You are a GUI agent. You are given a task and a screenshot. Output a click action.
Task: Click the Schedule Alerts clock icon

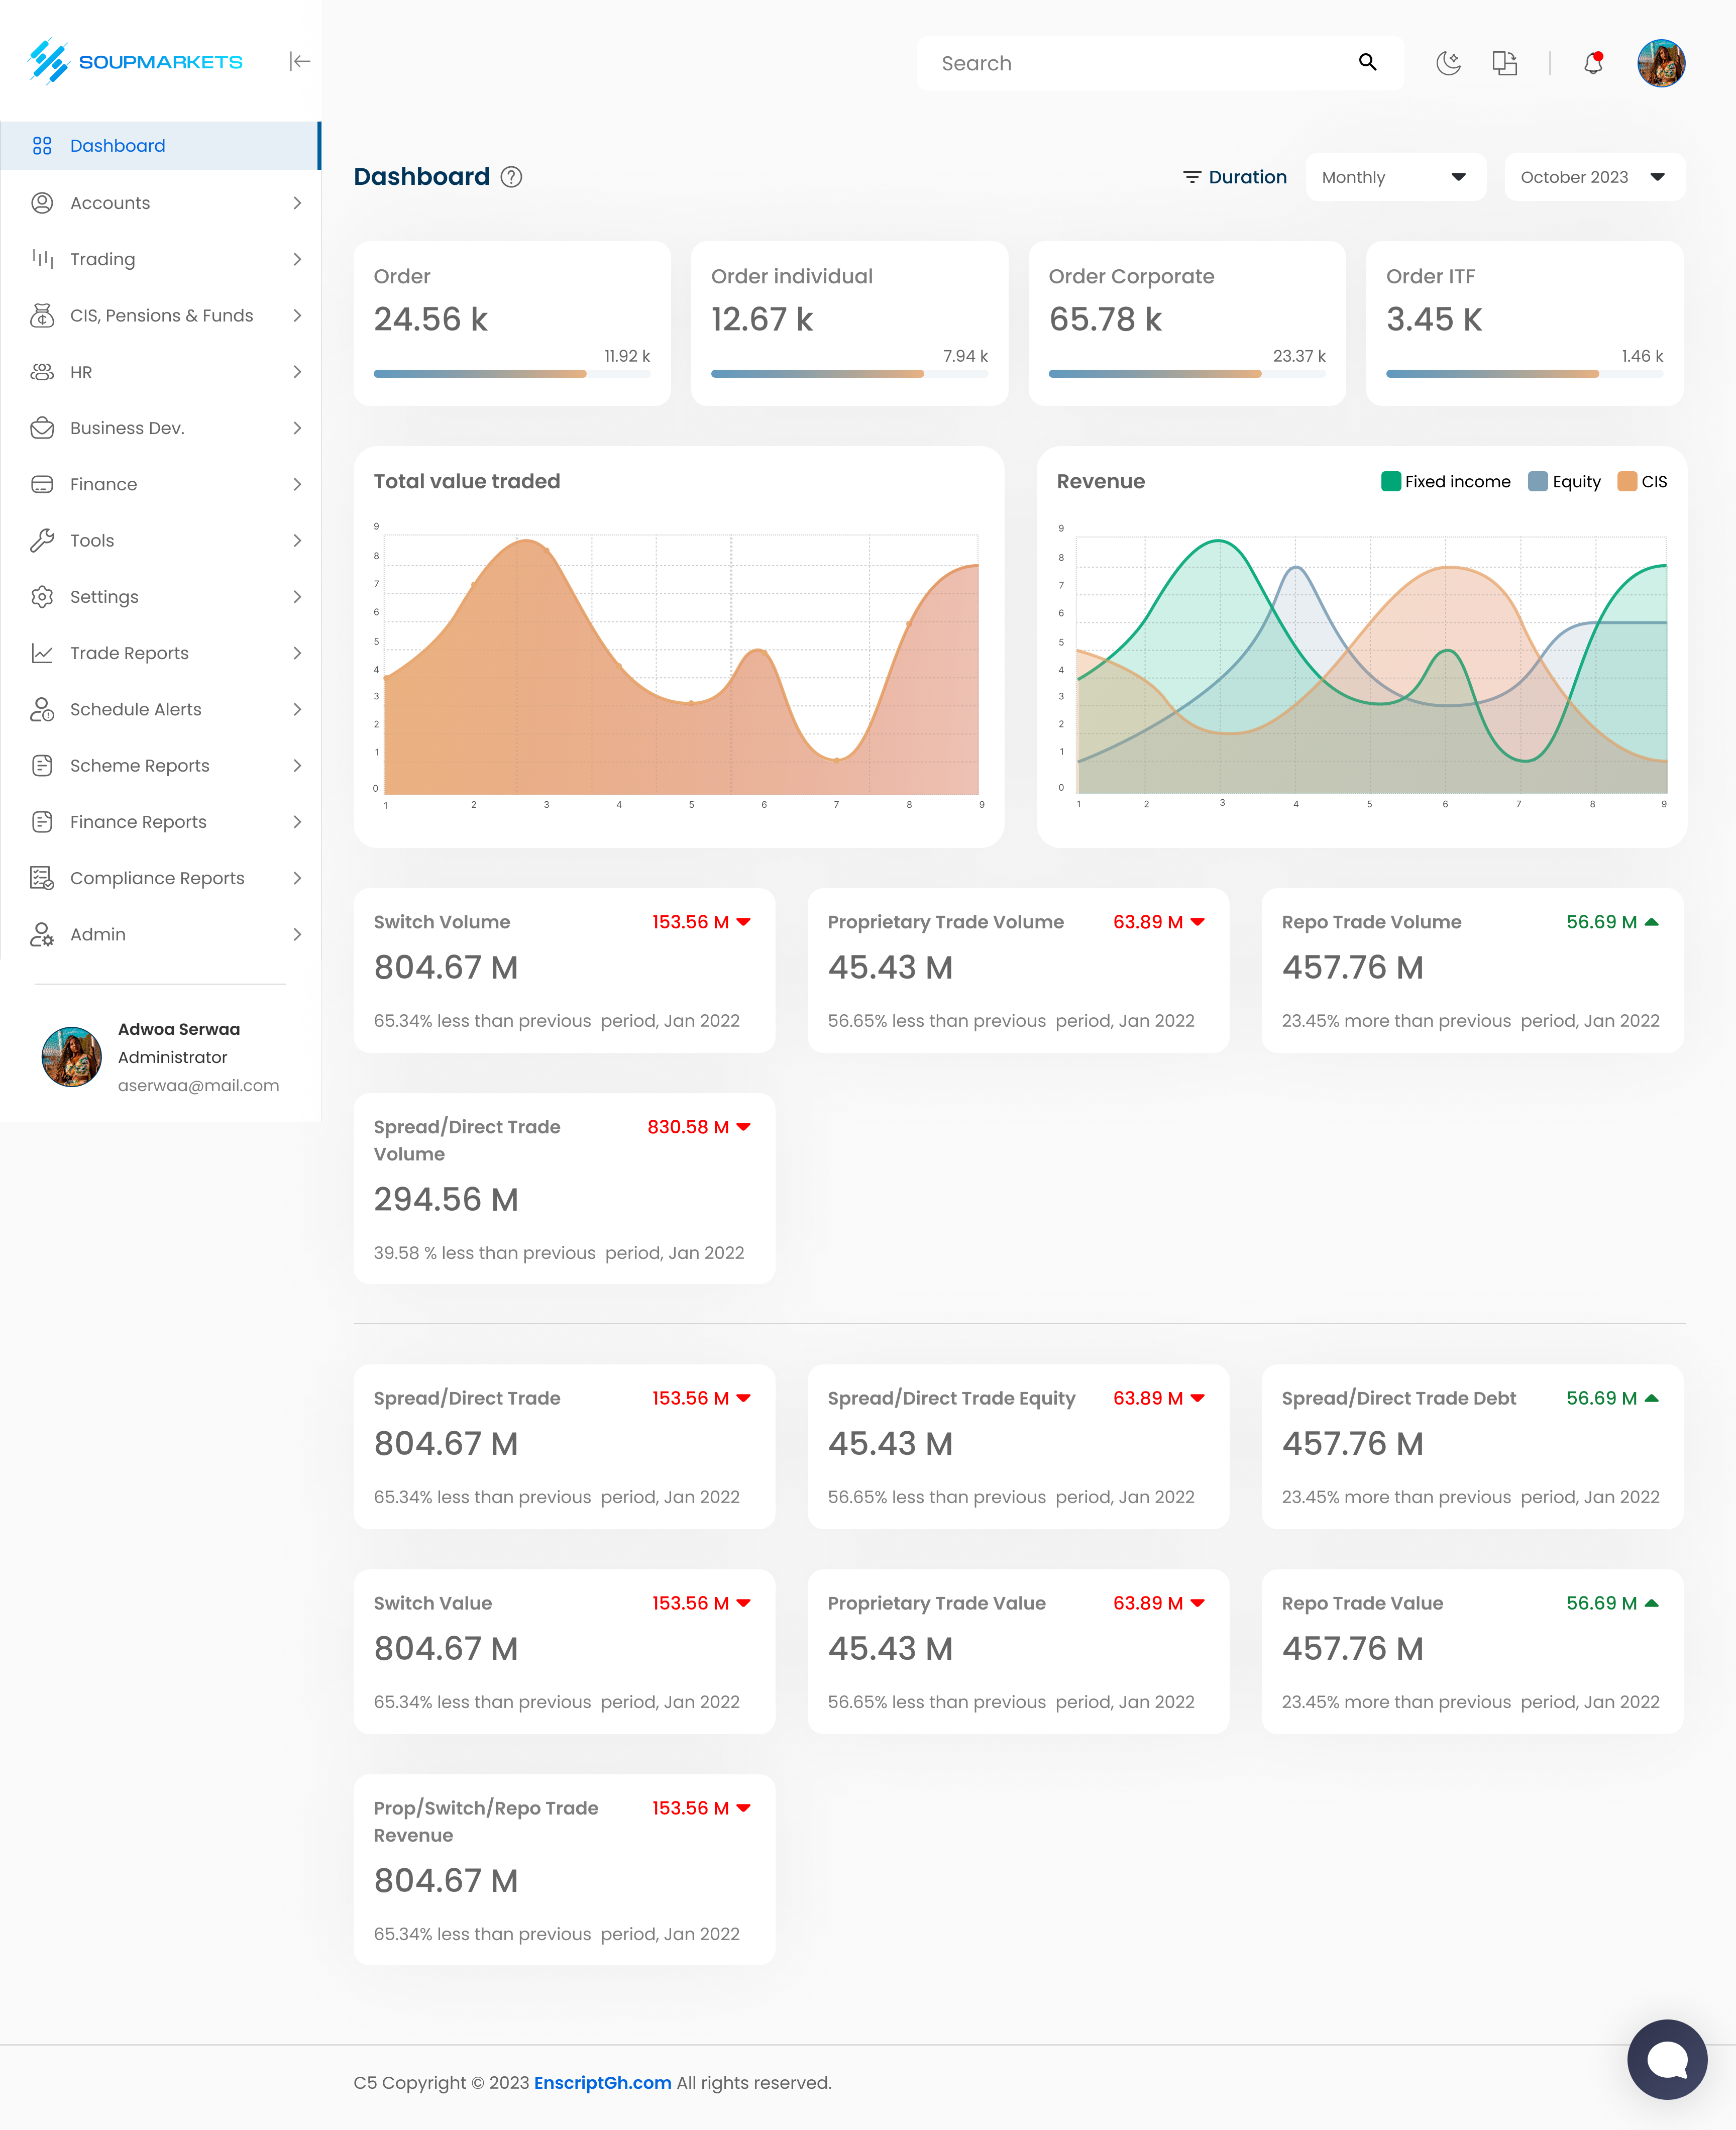[x=42, y=709]
